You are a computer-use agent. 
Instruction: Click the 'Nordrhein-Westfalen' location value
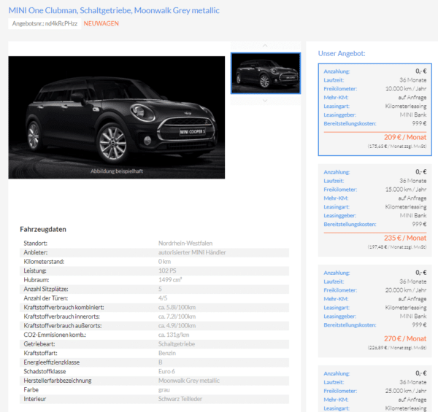[x=185, y=244]
